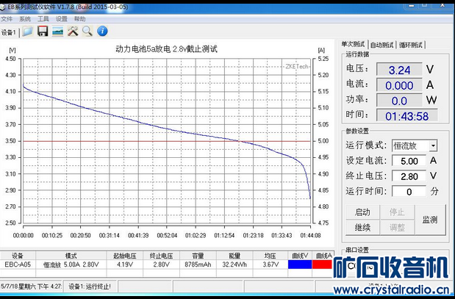The image size is (455, 299).
Task: Click the 继续 continue button
Action: click(362, 227)
